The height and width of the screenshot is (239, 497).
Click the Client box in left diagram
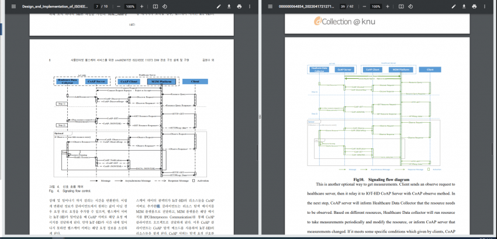[x=195, y=81]
